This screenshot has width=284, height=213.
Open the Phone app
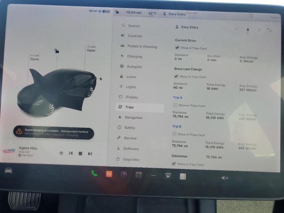coord(94,174)
